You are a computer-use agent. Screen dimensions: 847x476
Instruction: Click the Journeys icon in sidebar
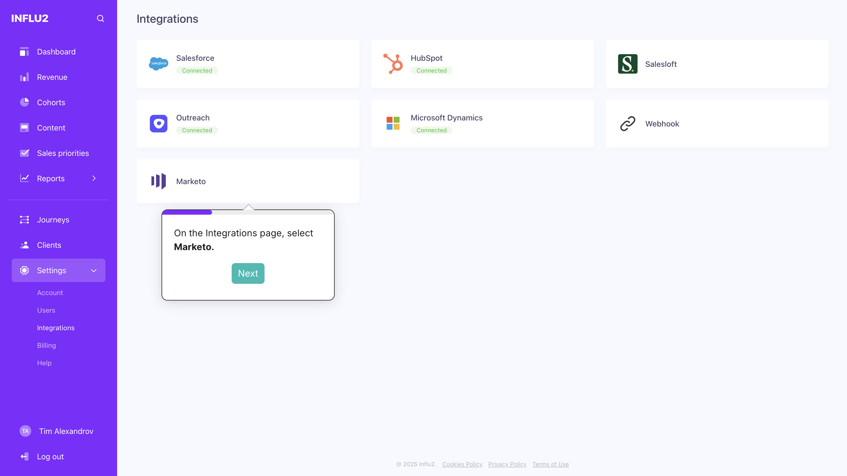point(24,220)
